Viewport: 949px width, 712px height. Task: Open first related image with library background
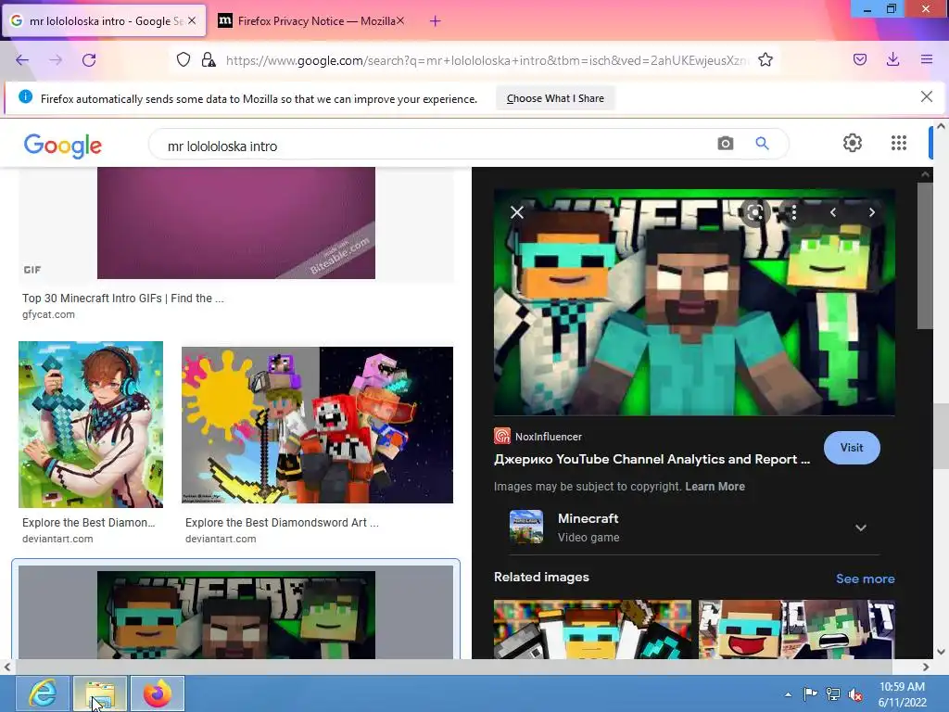592,629
